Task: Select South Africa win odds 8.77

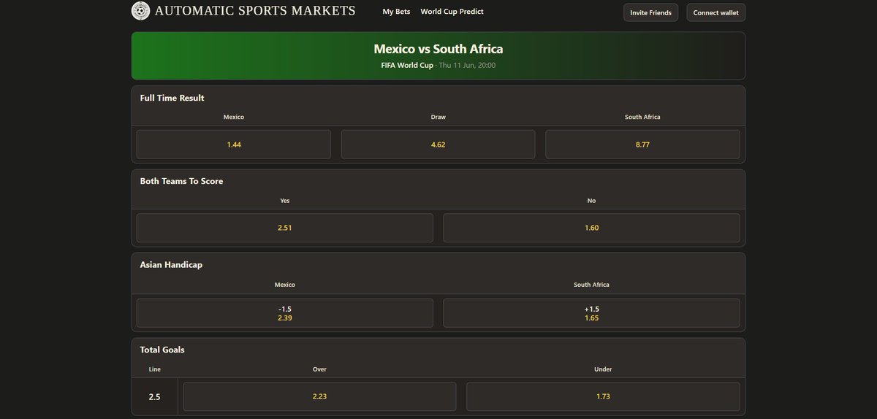Action: point(642,145)
